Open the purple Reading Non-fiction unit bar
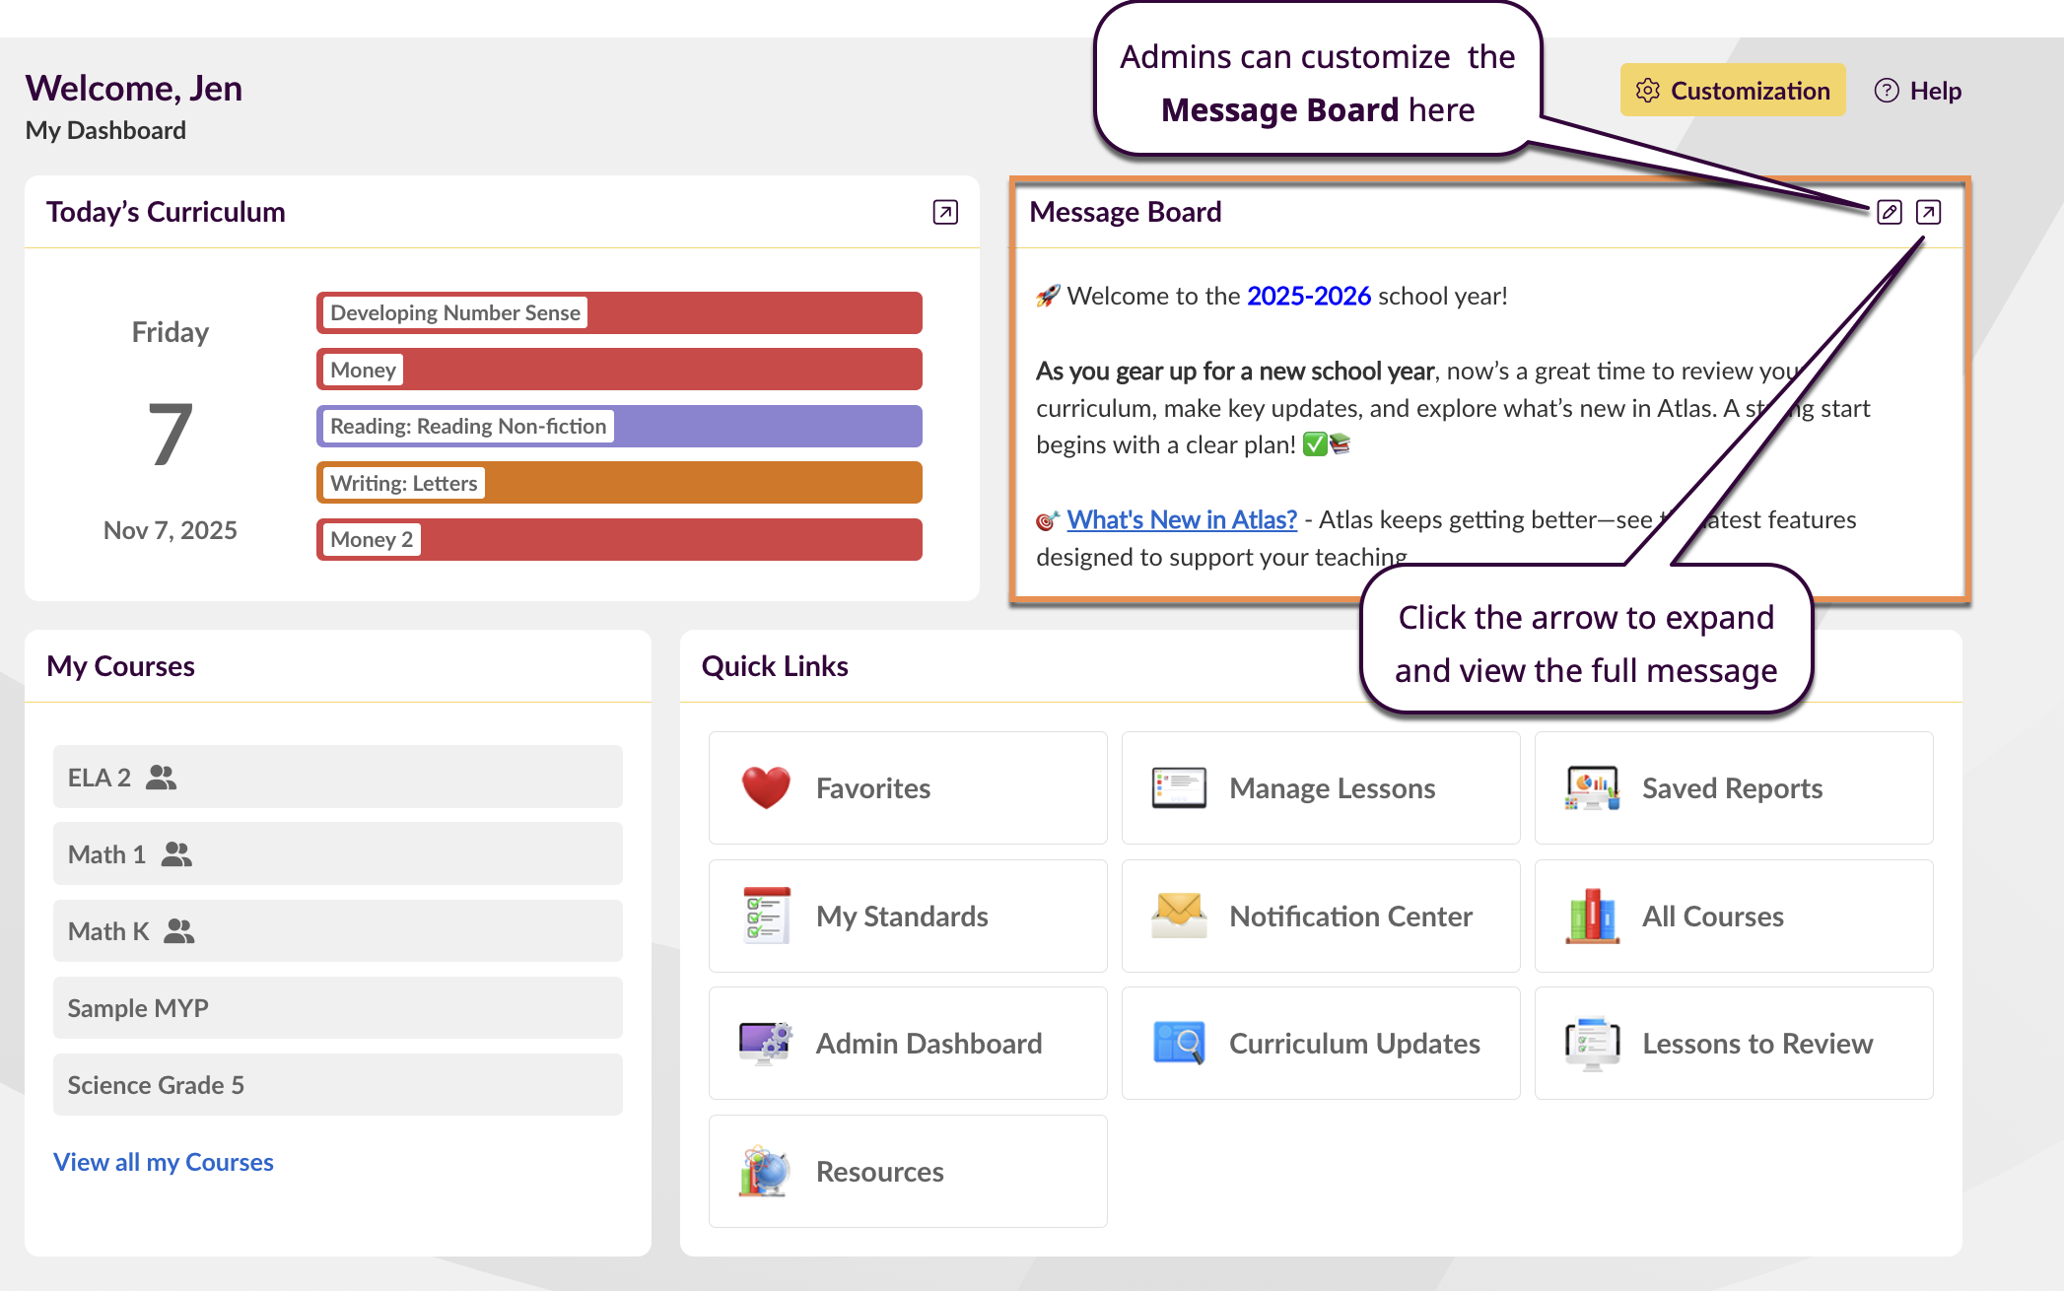This screenshot has height=1291, width=2064. tap(618, 426)
